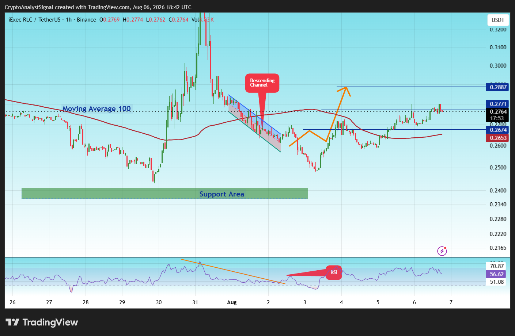Click the Aug label on the time axis
This screenshot has width=515, height=336.
(x=232, y=302)
